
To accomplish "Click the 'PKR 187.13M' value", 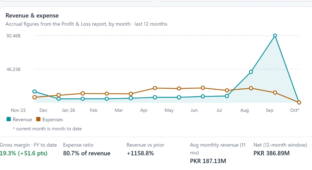I will coord(208,161).
